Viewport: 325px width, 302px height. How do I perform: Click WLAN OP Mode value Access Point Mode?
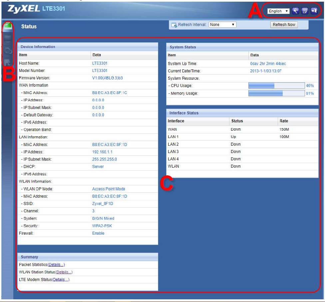coord(109,189)
